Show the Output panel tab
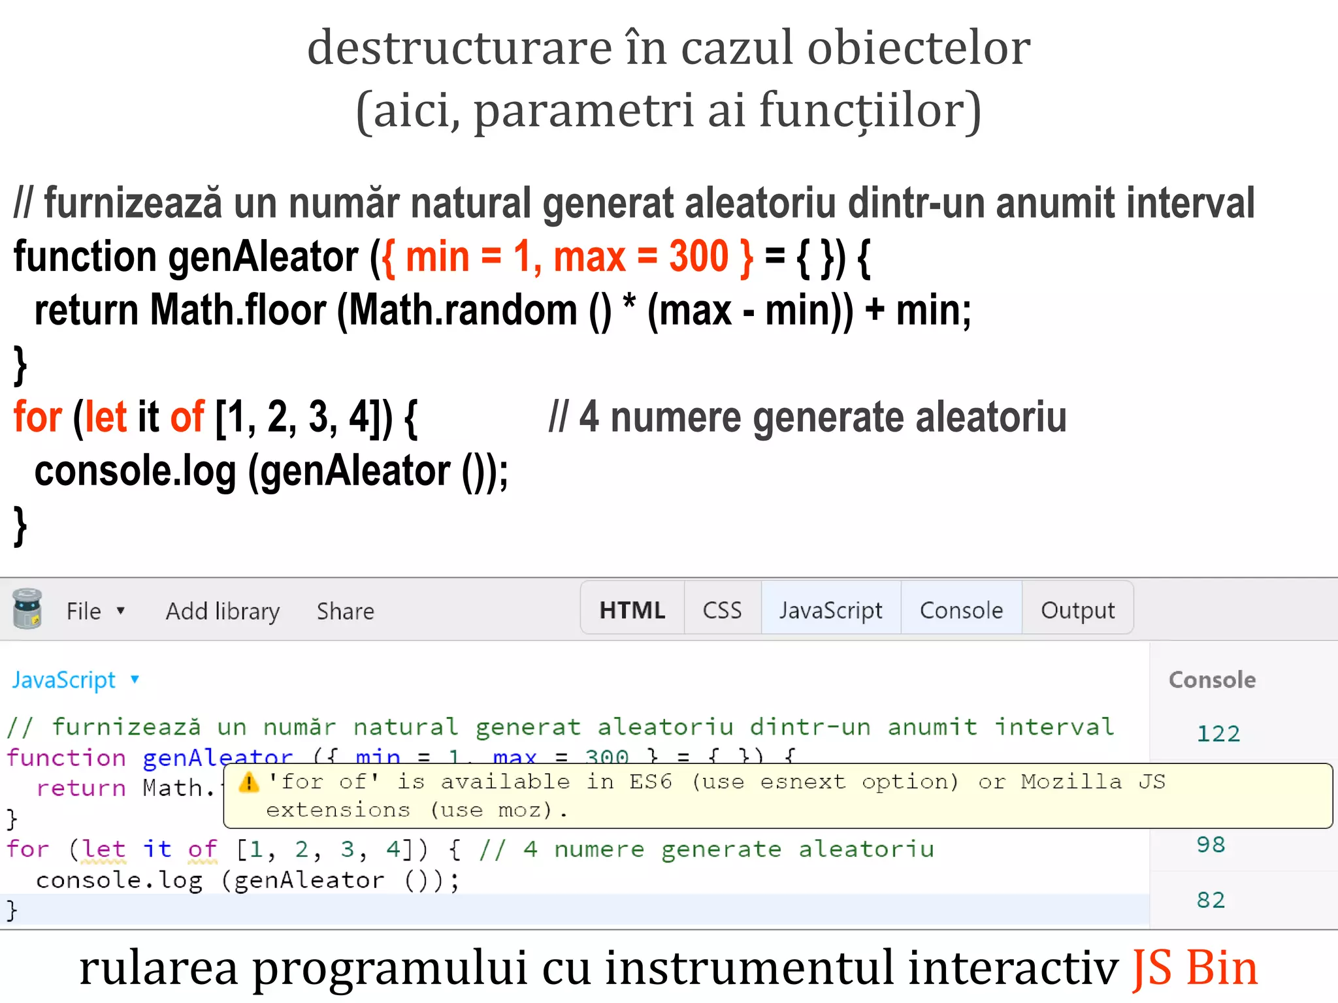Screen dimensions: 1338x1003 click(x=1077, y=610)
